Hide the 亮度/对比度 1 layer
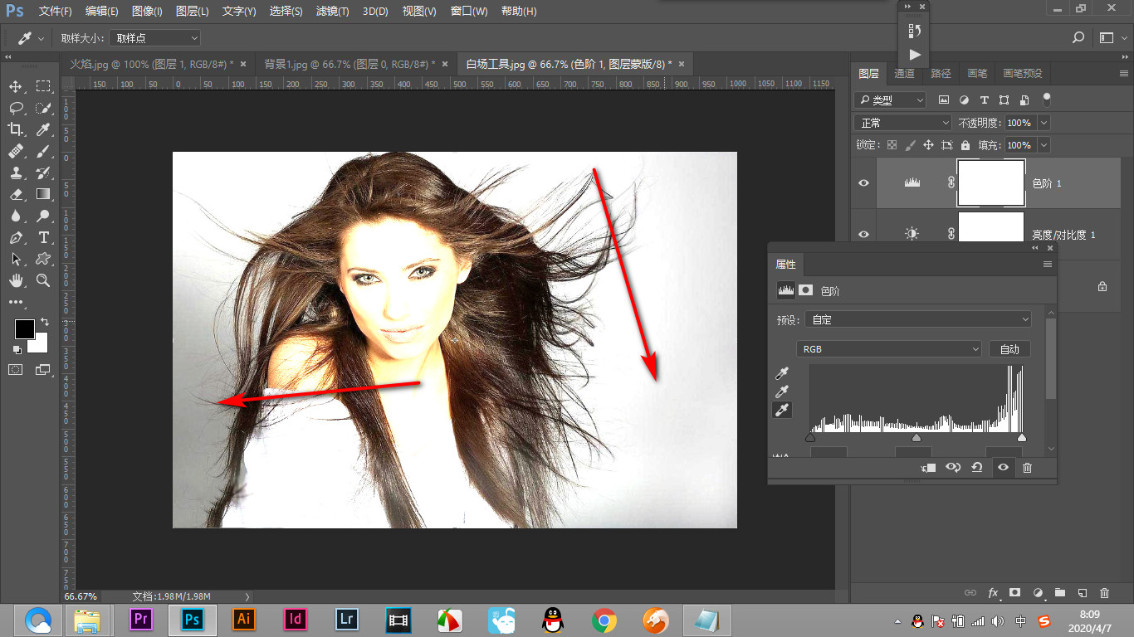 863,234
